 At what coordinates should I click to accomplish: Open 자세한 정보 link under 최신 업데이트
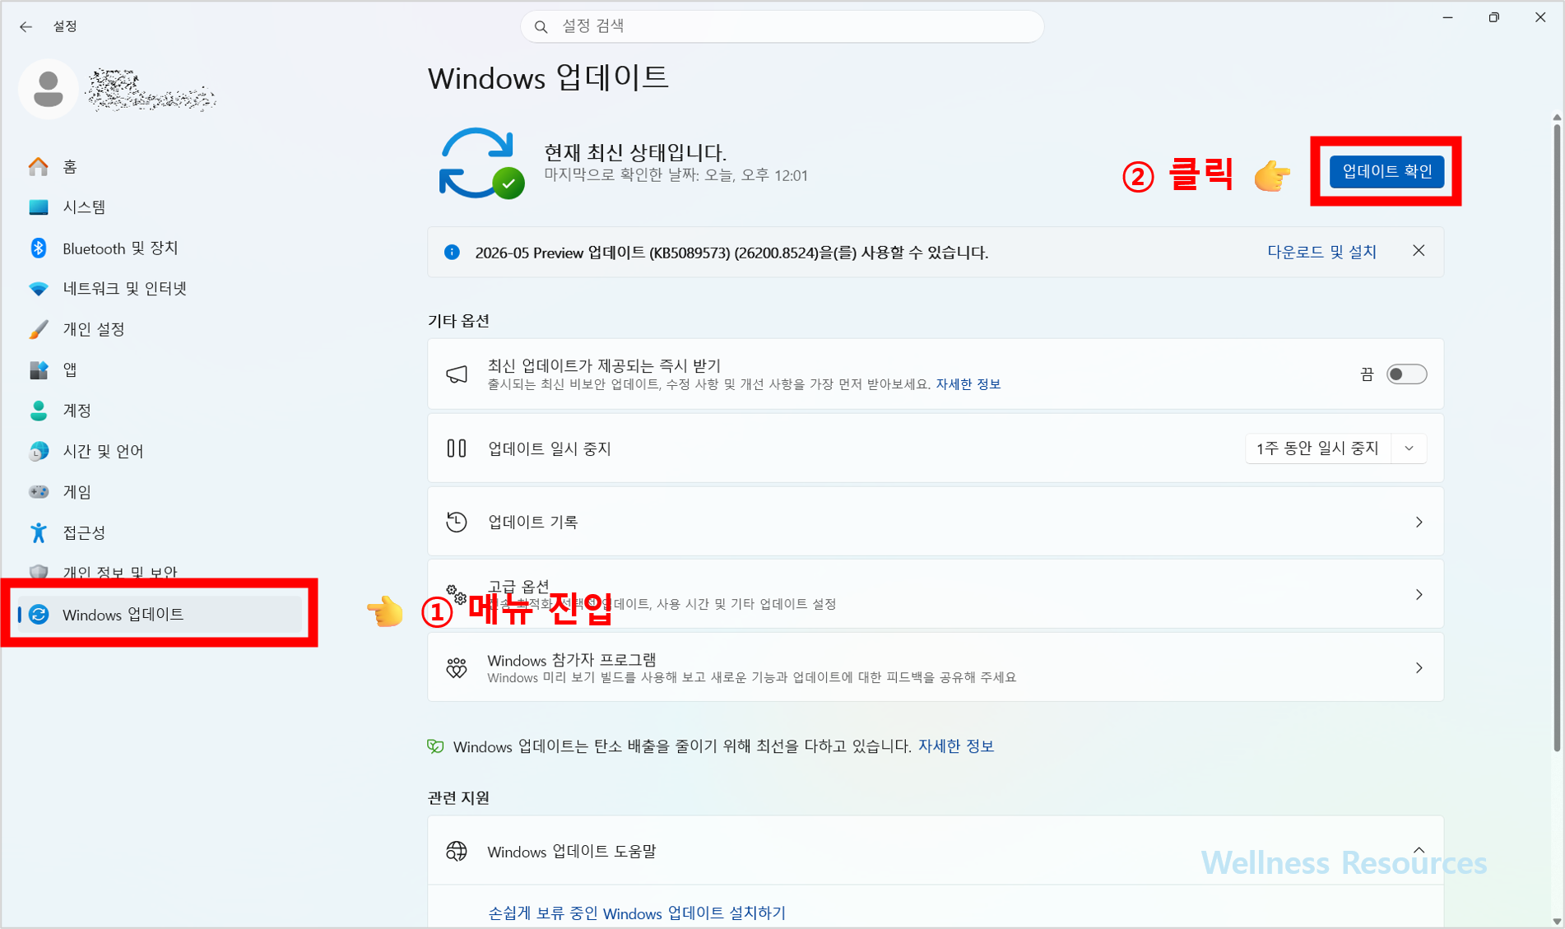(x=968, y=384)
